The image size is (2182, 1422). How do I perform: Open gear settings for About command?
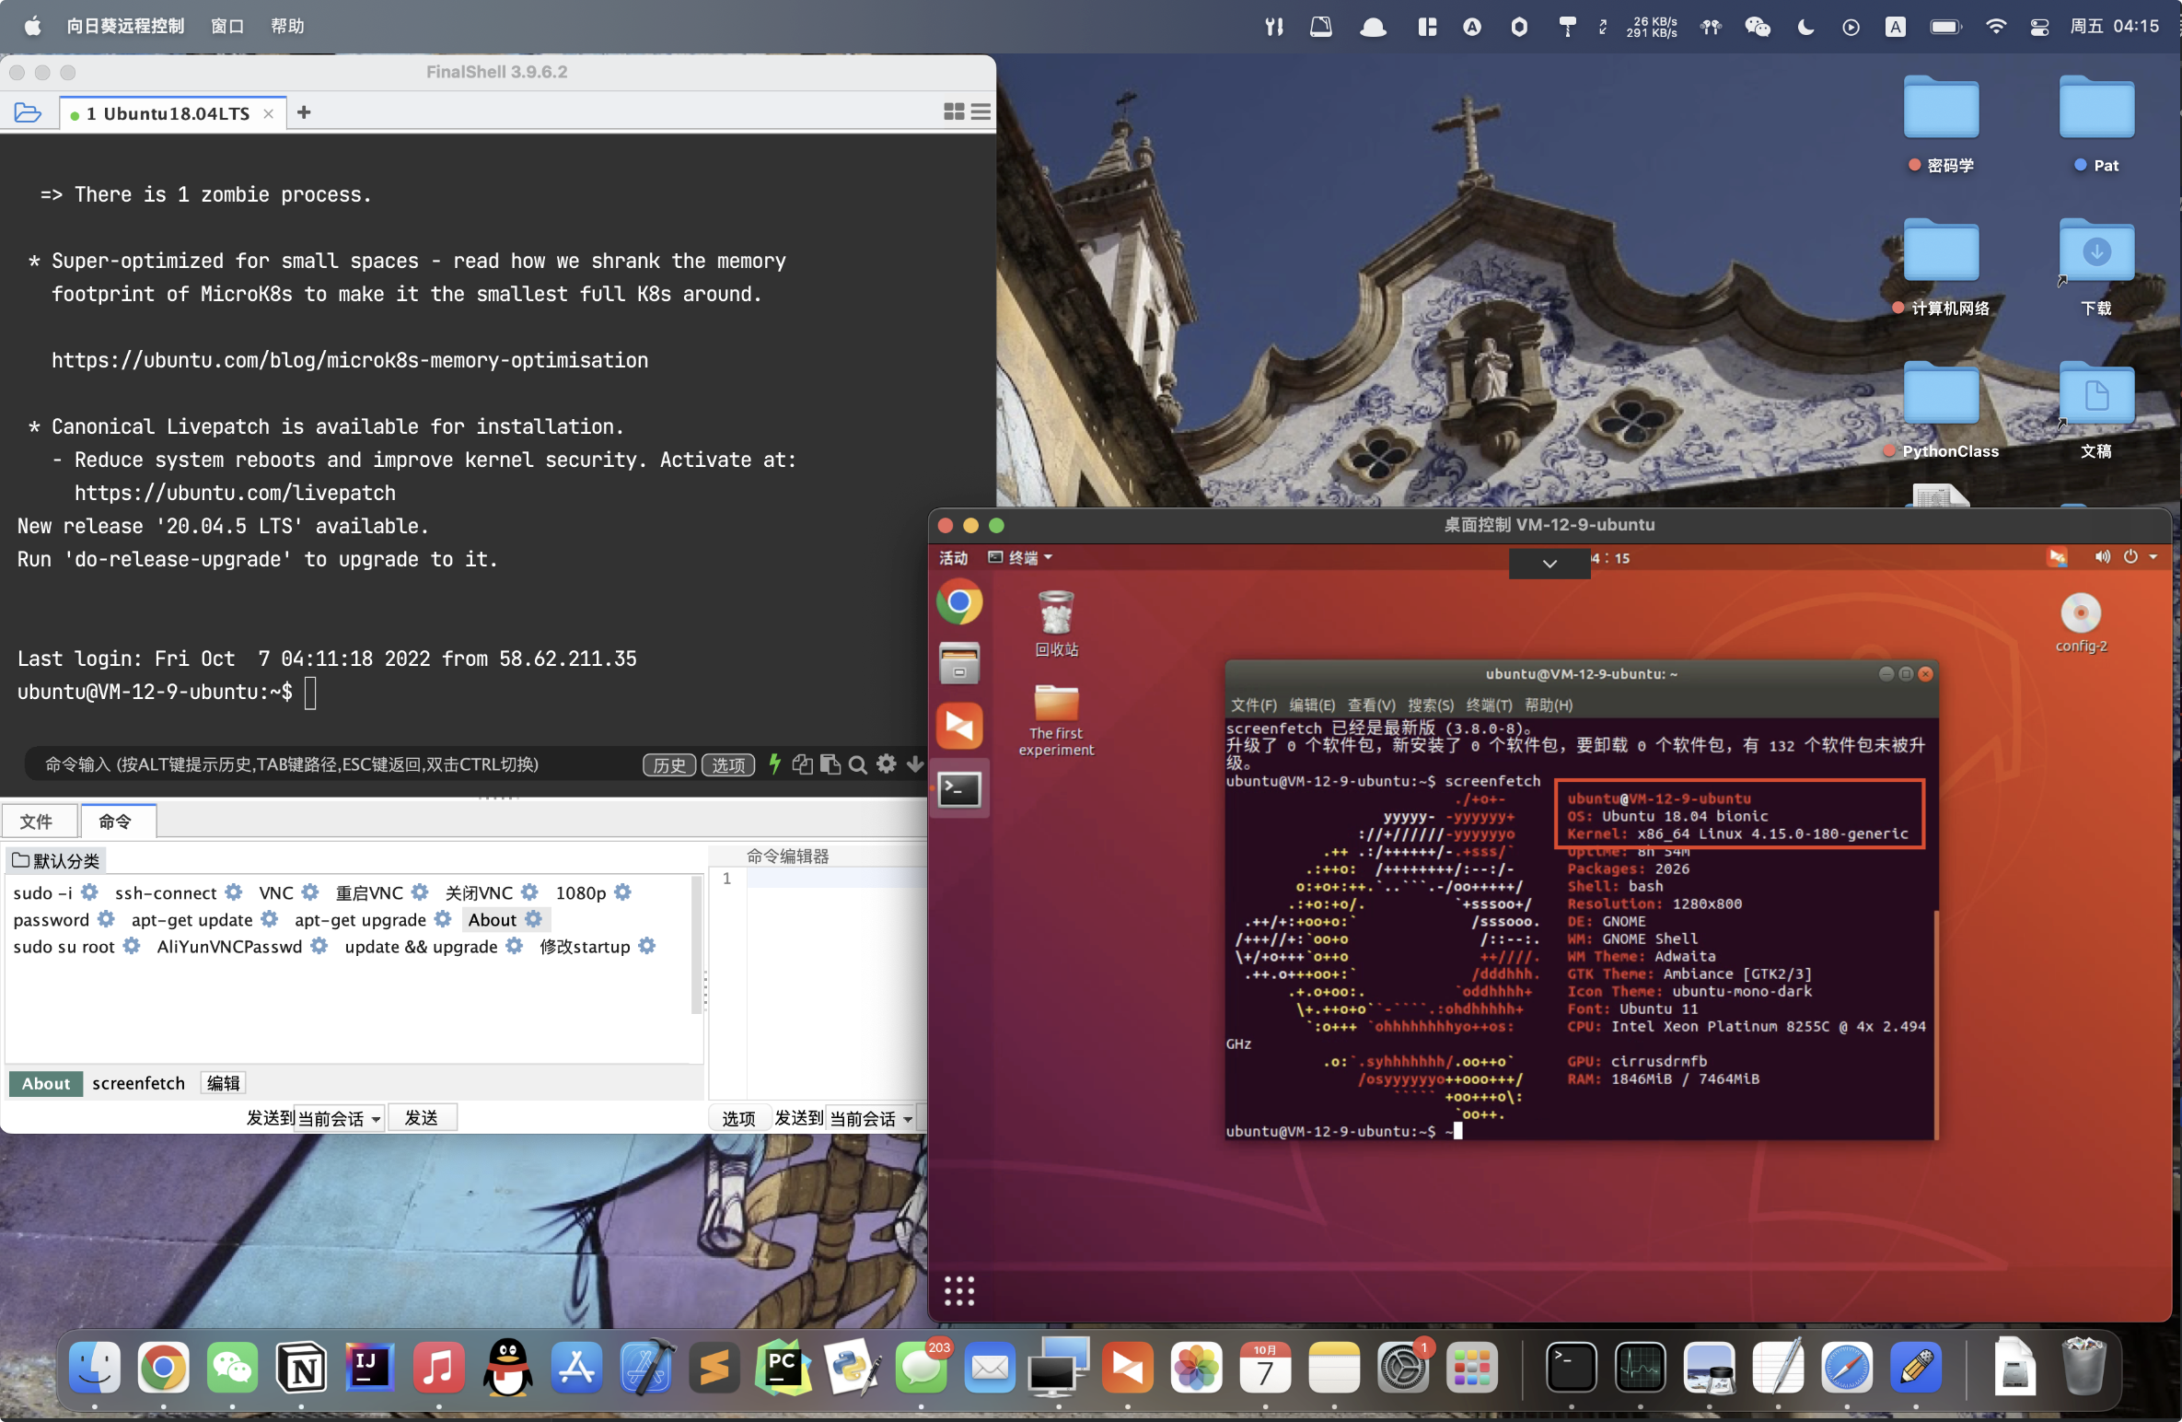pos(534,919)
